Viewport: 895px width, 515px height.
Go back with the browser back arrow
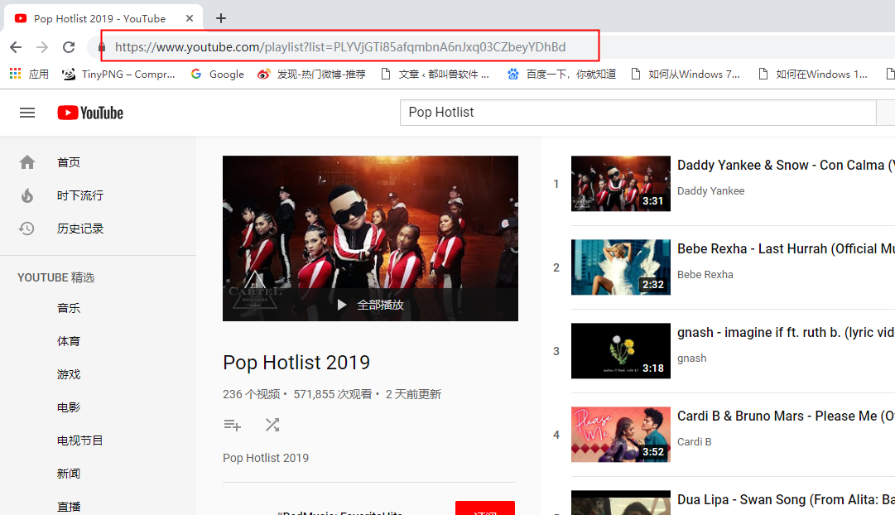pos(16,47)
